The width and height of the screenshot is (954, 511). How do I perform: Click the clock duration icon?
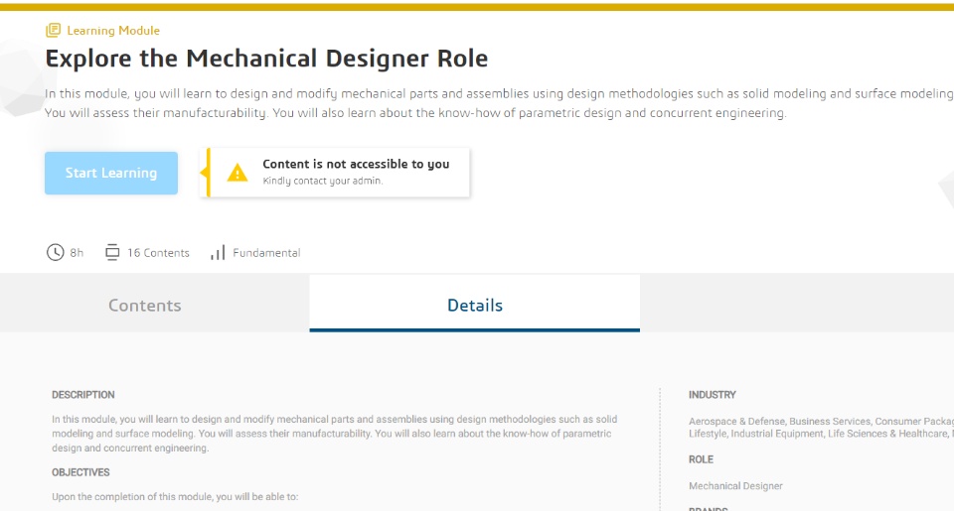pyautogui.click(x=56, y=252)
